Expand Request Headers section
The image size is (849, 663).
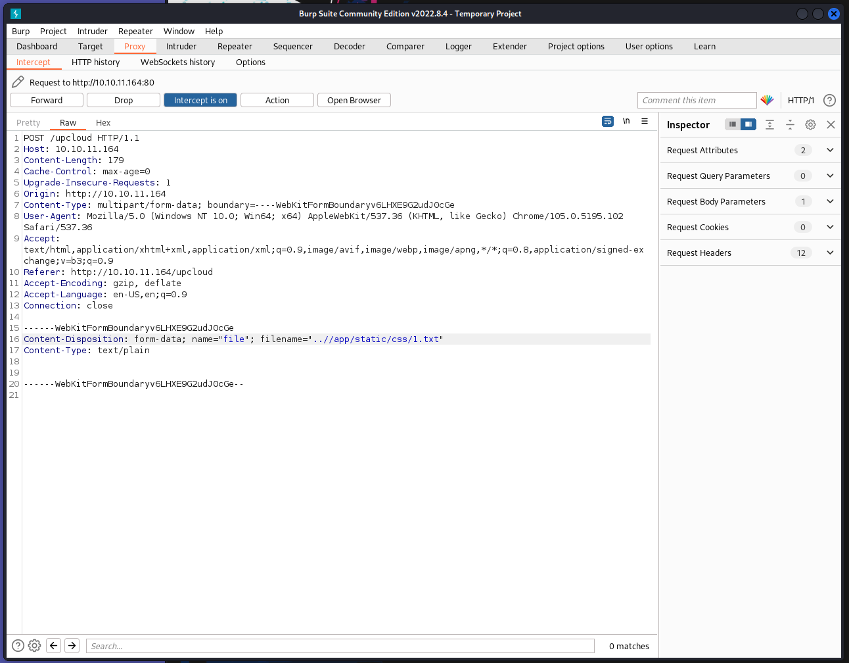(830, 253)
